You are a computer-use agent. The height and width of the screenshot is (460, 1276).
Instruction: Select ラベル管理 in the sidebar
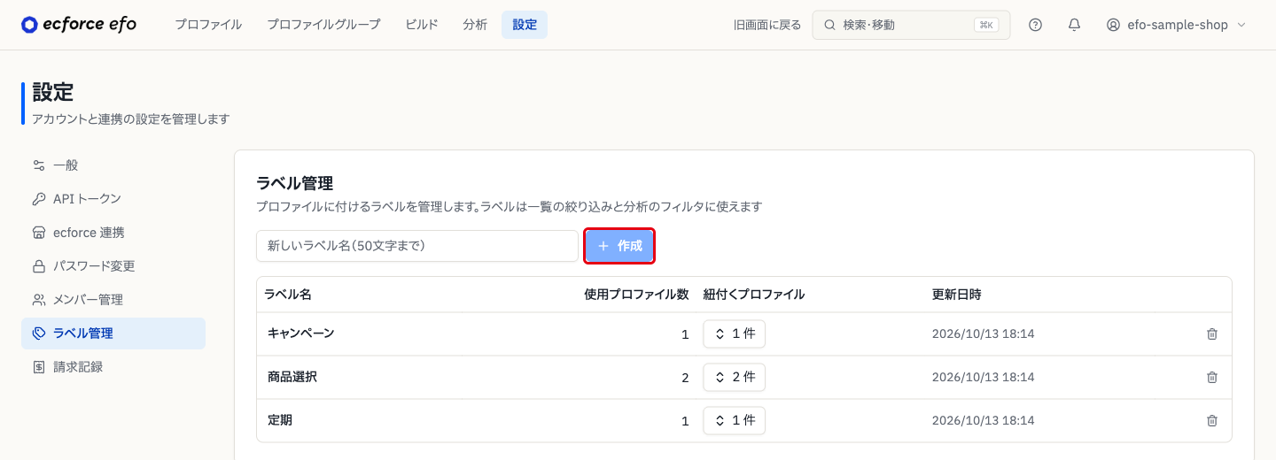point(113,333)
